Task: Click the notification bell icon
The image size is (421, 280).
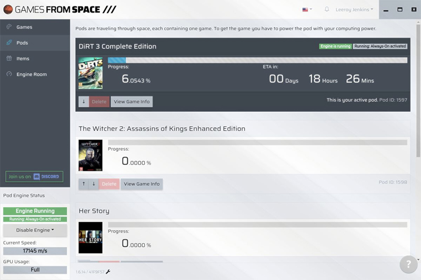Action: point(326,9)
